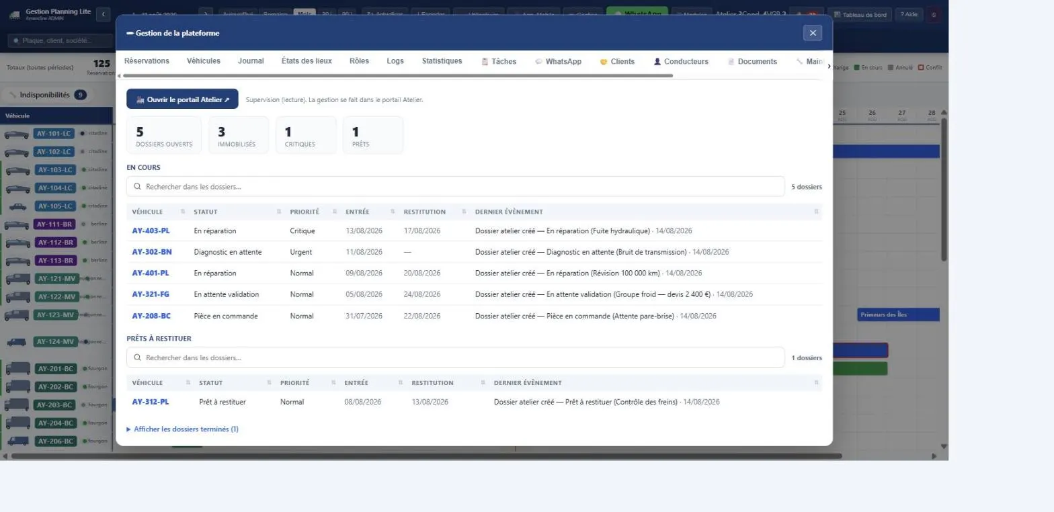Click Diagnostic en attente status text

(228, 252)
